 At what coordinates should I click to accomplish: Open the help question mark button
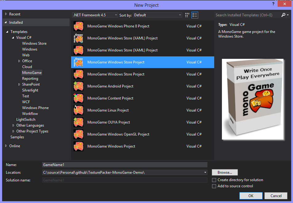[273, 4]
